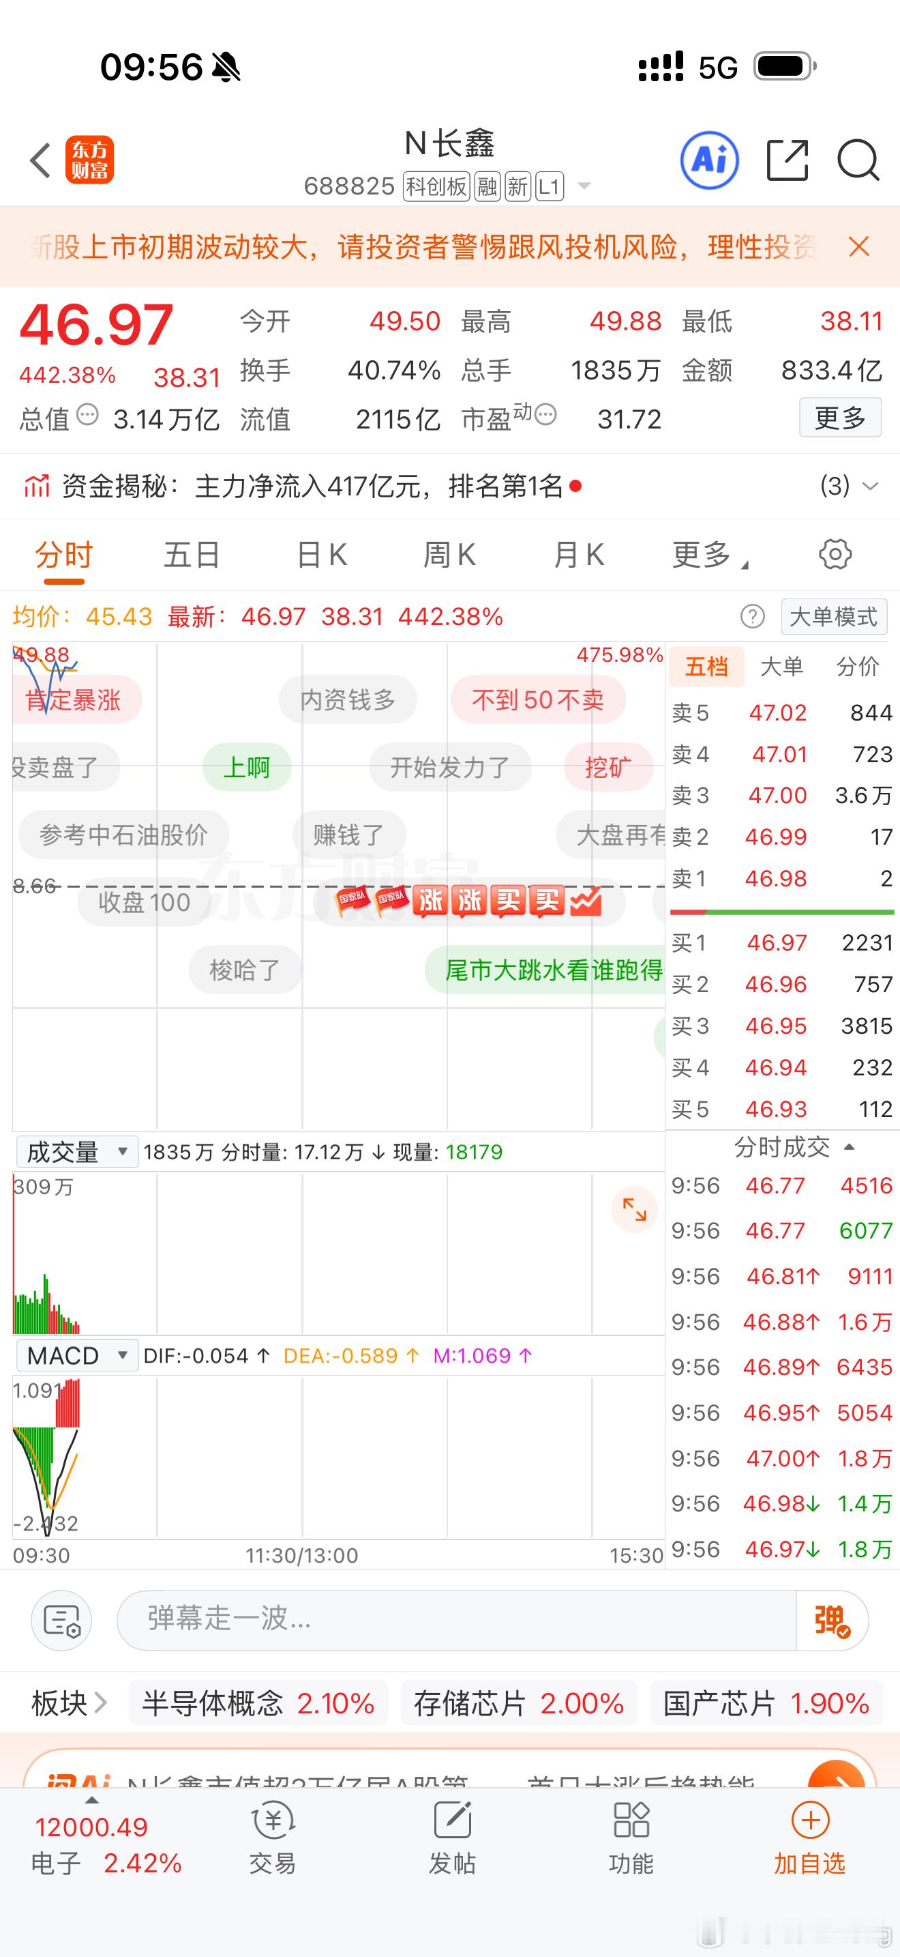Image resolution: width=900 pixels, height=1957 pixels.
Task: Tap the 9:56 47.00 1.8万 trade row
Action: point(781,1458)
